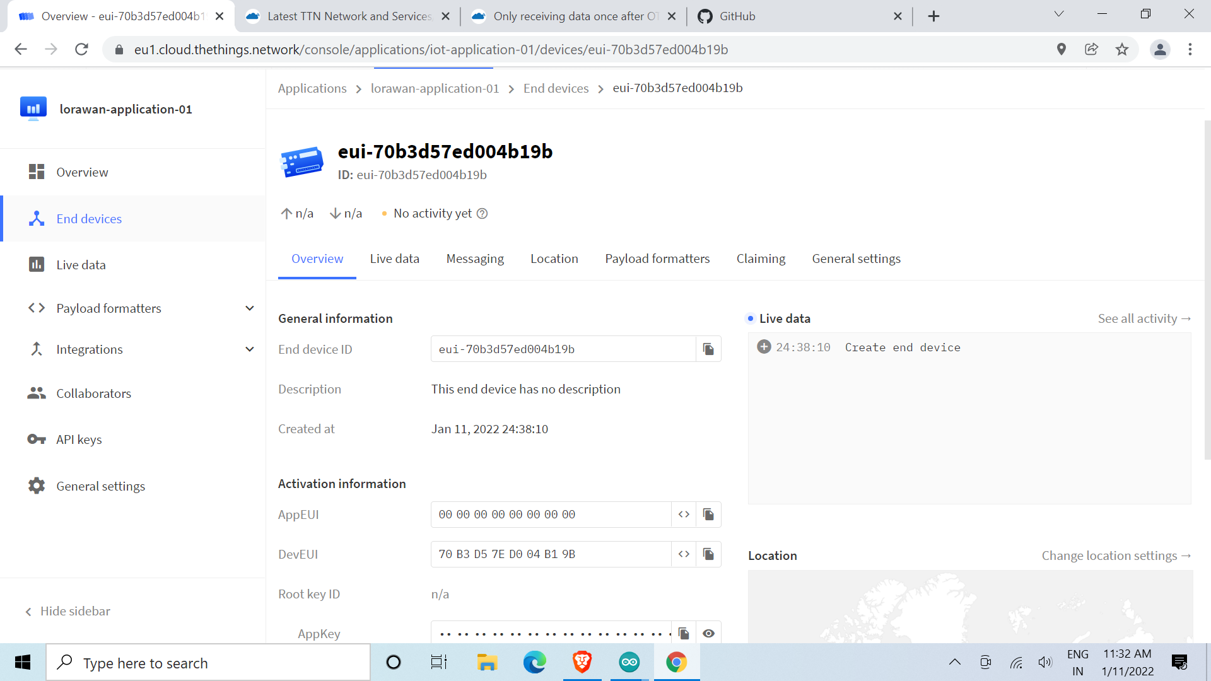Go to Applications breadcrumb
Screen dimensions: 1211x681
point(312,88)
